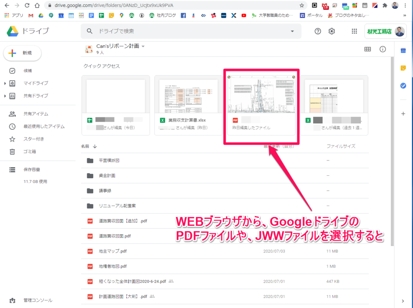Open ポータル bookmark
Screen dimensions: 413x308
pyautogui.click(x=311, y=16)
